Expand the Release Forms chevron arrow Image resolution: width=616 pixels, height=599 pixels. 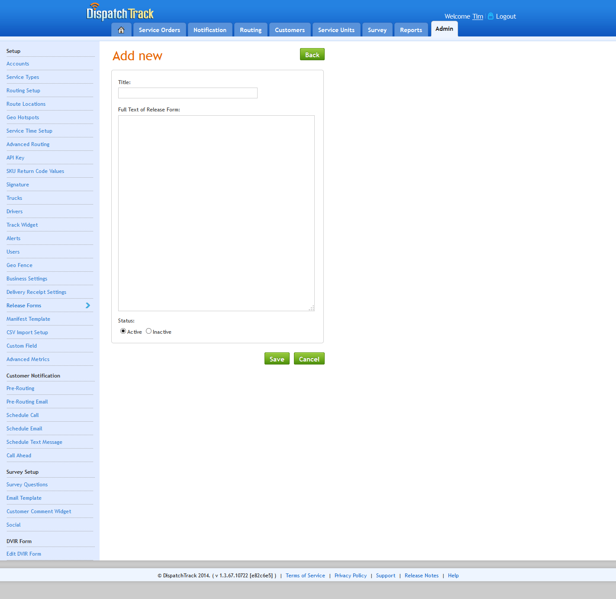point(87,306)
